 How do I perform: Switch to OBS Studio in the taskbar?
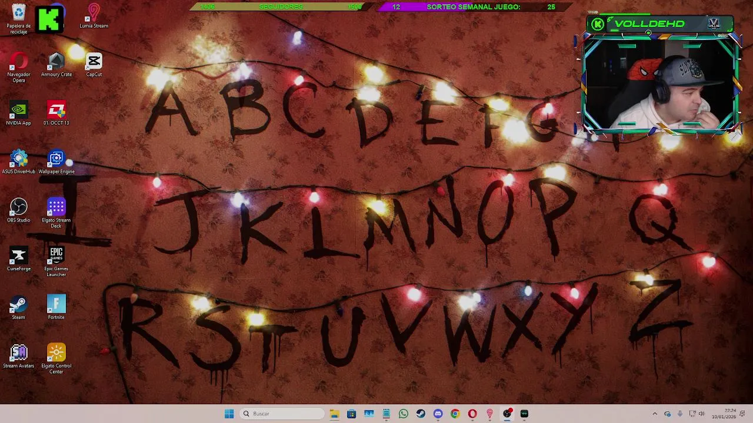[x=507, y=414]
